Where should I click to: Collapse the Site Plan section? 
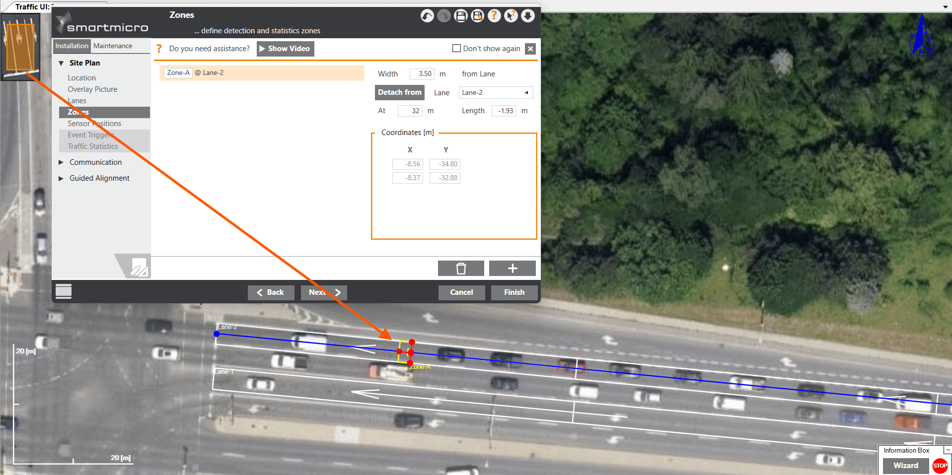click(61, 63)
